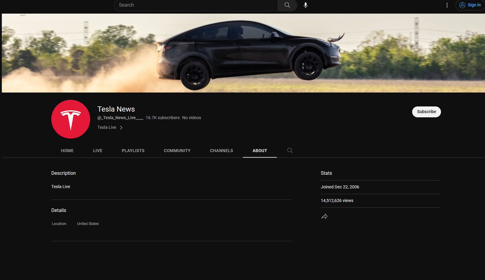Click the Tesla Live description text
The image size is (485, 280).
61,187
